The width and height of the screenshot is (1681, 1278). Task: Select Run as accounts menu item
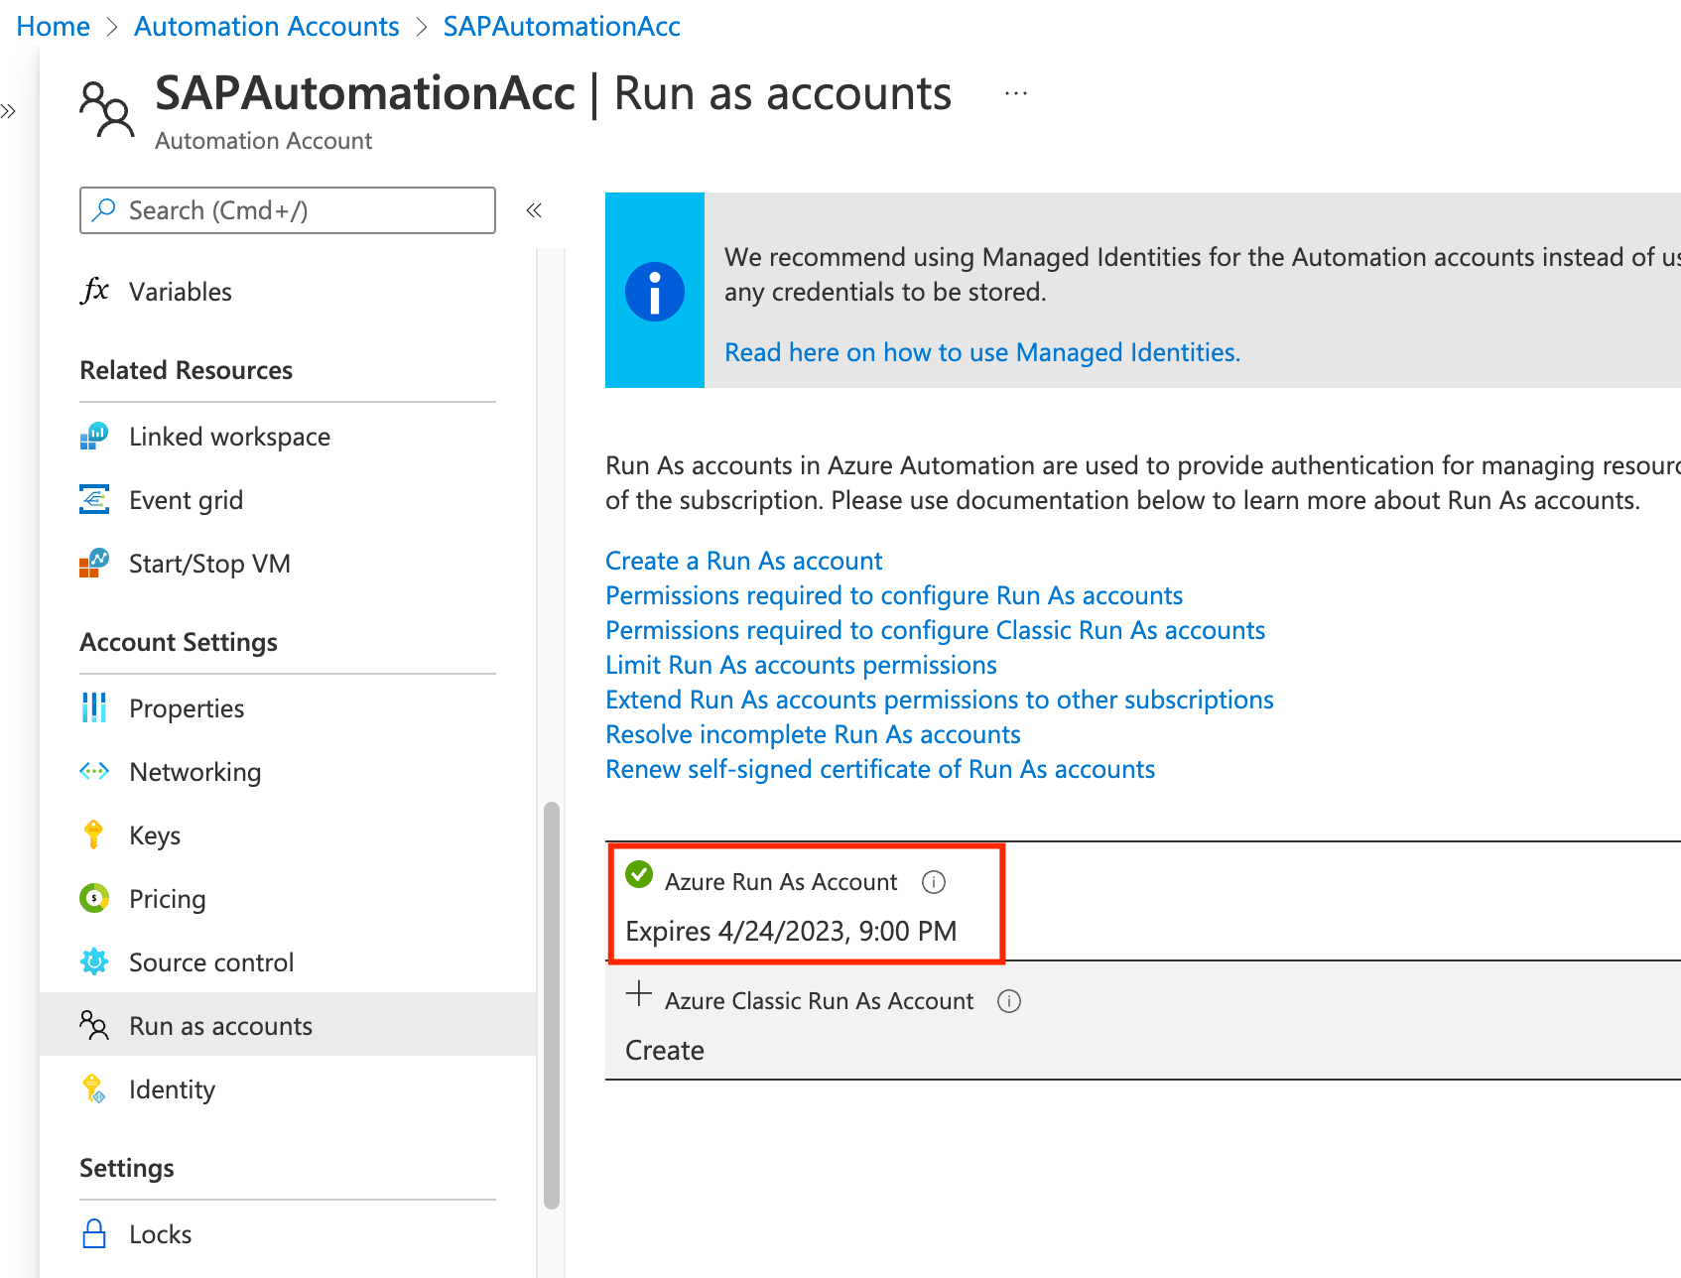[288, 1025]
